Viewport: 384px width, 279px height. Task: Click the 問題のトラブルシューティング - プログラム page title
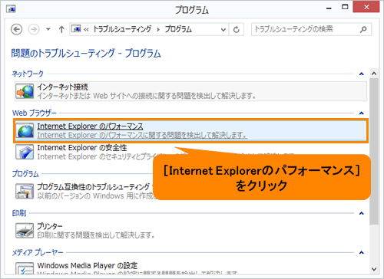(86, 54)
